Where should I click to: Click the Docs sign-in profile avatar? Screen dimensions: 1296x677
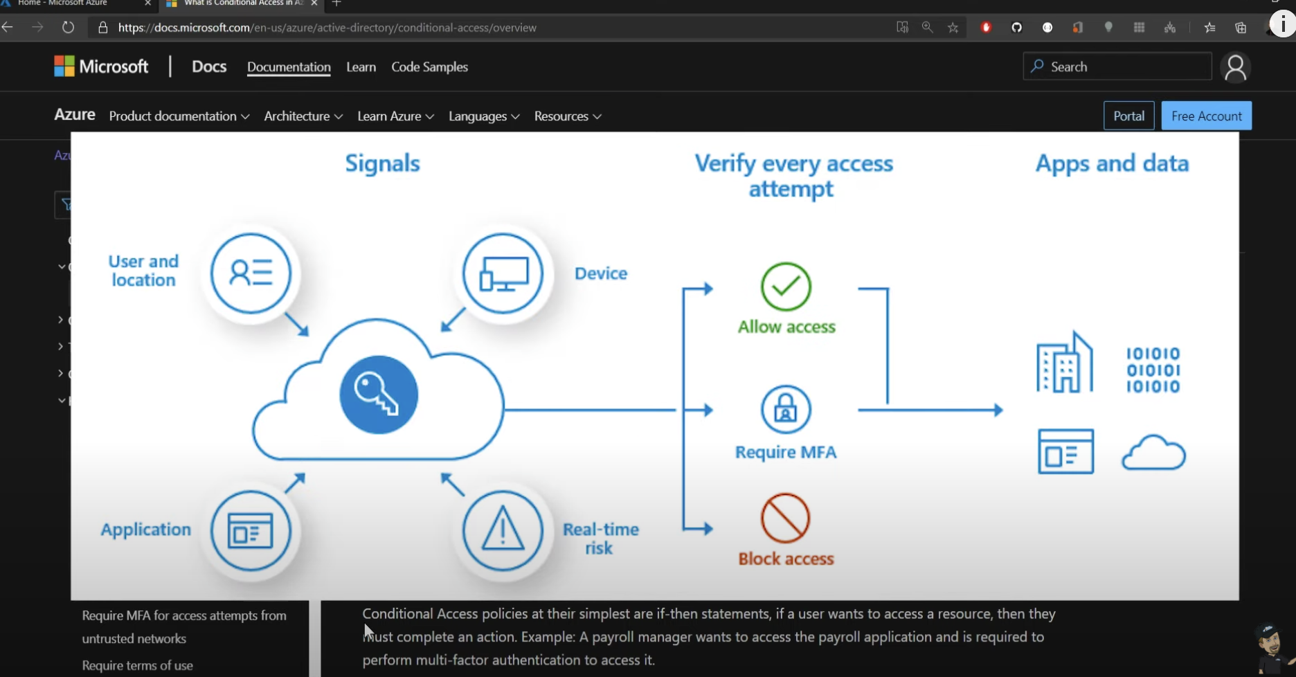click(x=1235, y=67)
